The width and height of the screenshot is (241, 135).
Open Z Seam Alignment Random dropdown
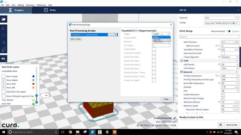[x=230, y=57]
